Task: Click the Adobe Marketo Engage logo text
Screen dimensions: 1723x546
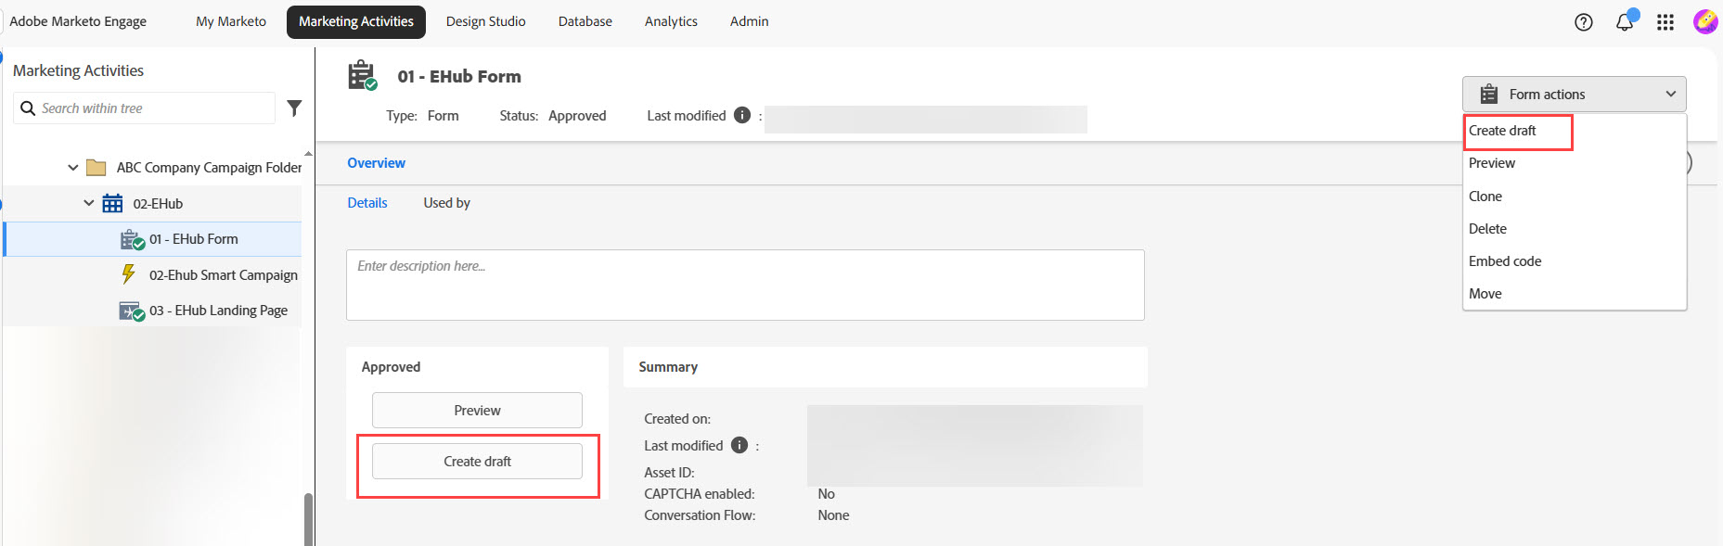Action: (78, 21)
